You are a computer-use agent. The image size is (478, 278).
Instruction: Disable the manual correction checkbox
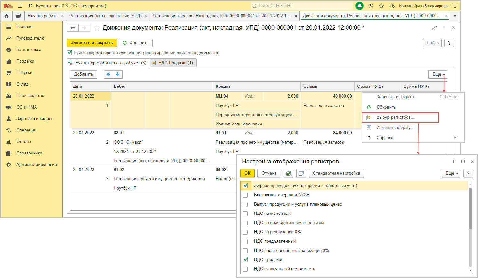[69, 53]
